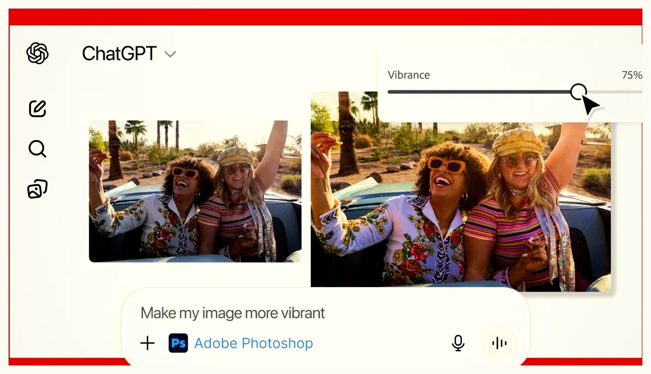651x374 pixels.
Task: Open the image library sidebar icon
Action: tap(37, 189)
